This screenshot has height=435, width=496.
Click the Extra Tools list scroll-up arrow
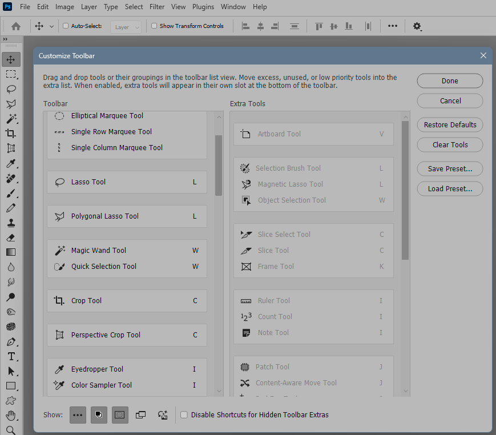[405, 117]
